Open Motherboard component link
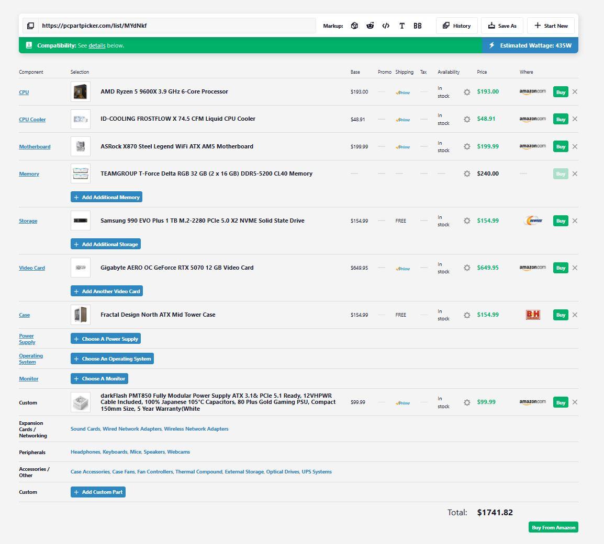 tap(35, 146)
